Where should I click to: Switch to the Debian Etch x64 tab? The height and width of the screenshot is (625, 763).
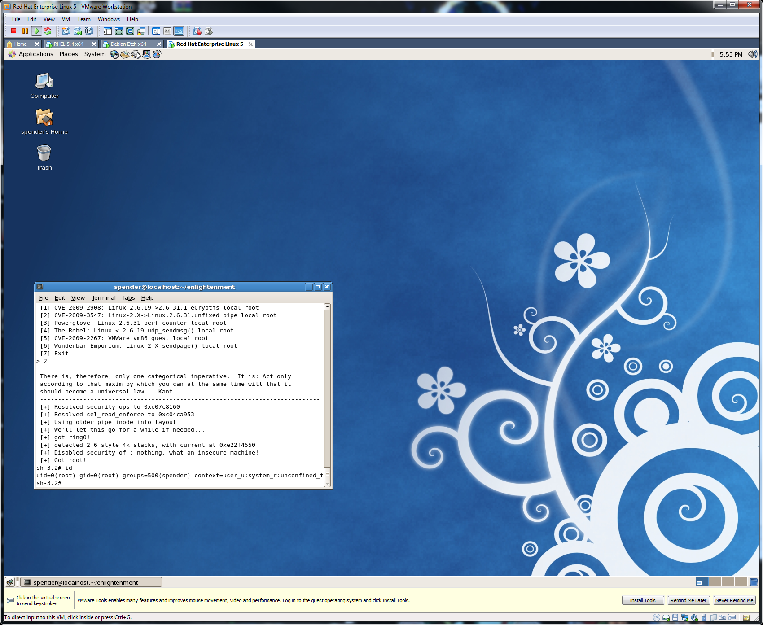click(128, 44)
